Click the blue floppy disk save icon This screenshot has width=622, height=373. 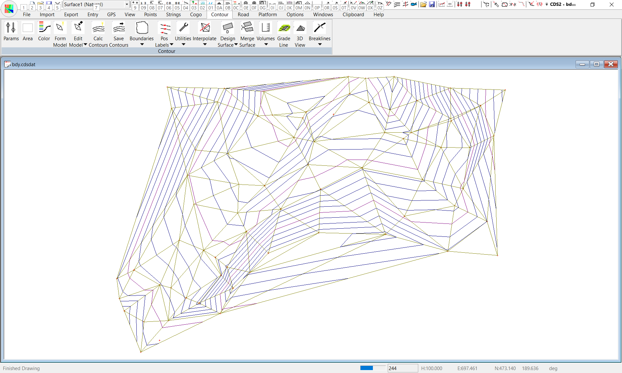tap(432, 4)
